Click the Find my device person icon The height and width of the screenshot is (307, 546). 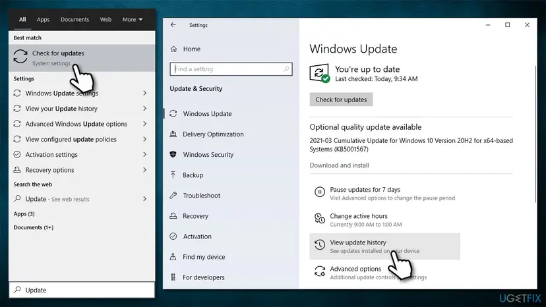[x=173, y=256]
